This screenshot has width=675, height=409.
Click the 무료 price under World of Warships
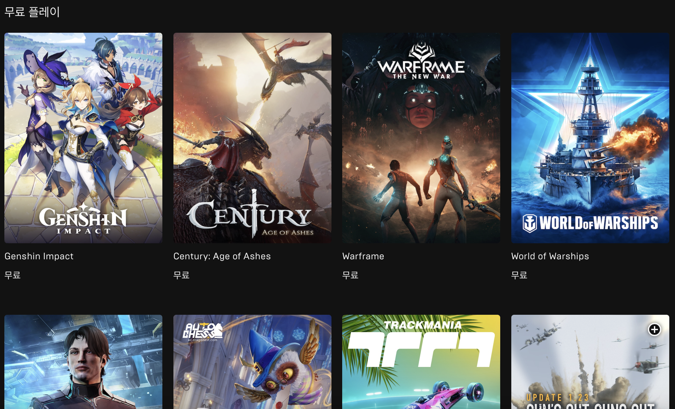point(519,275)
